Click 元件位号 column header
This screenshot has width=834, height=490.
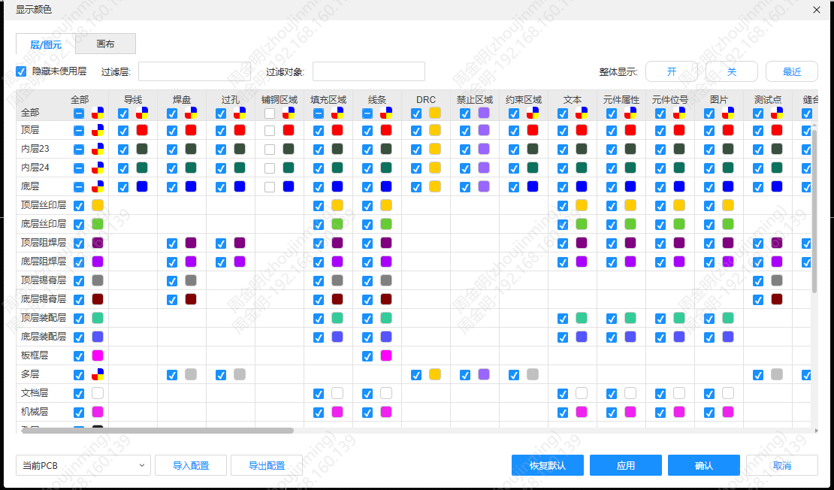(x=670, y=99)
